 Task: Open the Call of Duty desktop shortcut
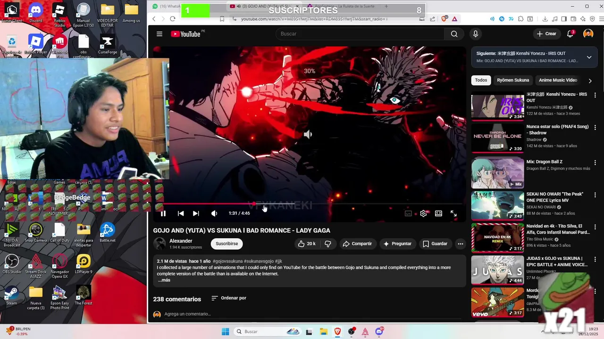click(59, 233)
